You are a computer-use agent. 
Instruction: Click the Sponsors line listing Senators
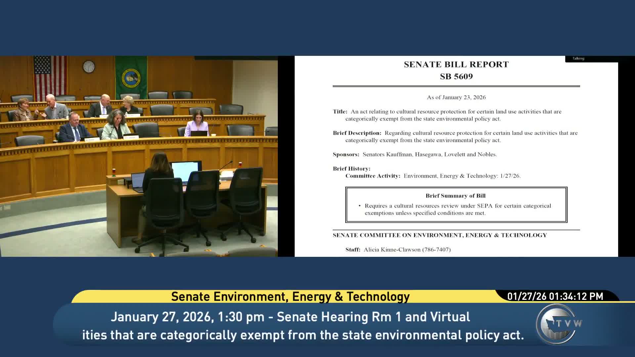pyautogui.click(x=415, y=154)
